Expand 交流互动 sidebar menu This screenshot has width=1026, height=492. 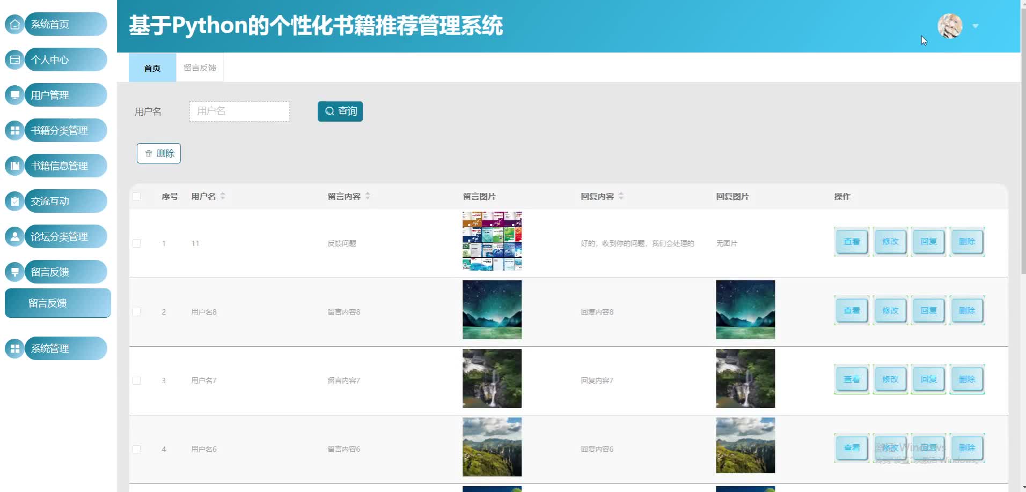tap(65, 201)
